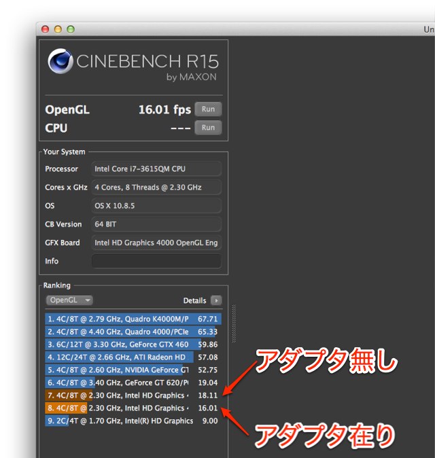This screenshot has width=435, height=458.
Task: Click the panel splitter handle beside ranking
Action: (x=234, y=323)
